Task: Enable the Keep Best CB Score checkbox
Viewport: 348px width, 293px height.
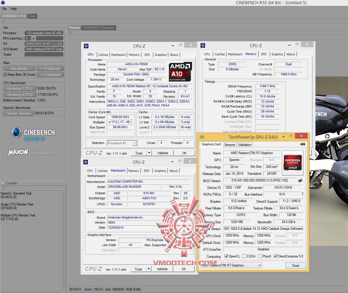Action: (5, 75)
